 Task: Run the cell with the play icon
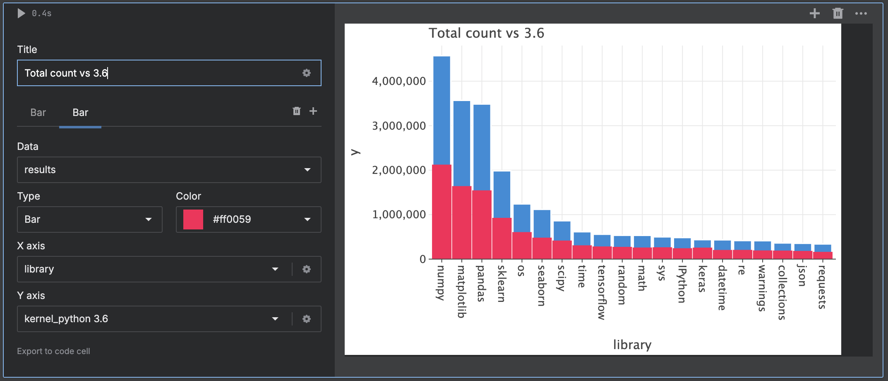click(20, 13)
